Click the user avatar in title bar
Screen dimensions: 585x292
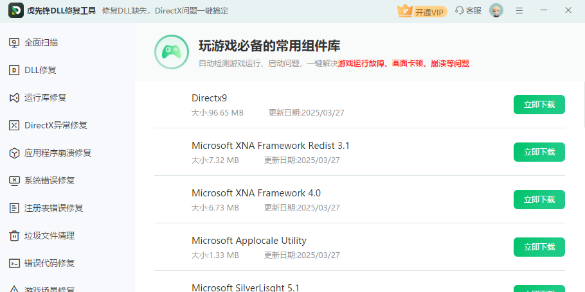click(496, 11)
